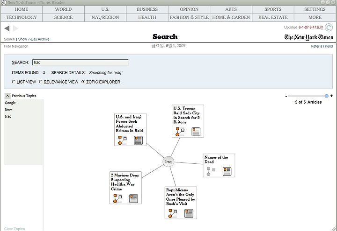Click Refer a Friend link
Image resolution: width=337 pixels, height=231 pixels.
click(322, 46)
